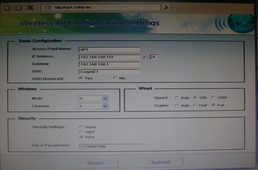Select 1000 wired speed
The width and height of the screenshot is (258, 170).
tap(213, 97)
